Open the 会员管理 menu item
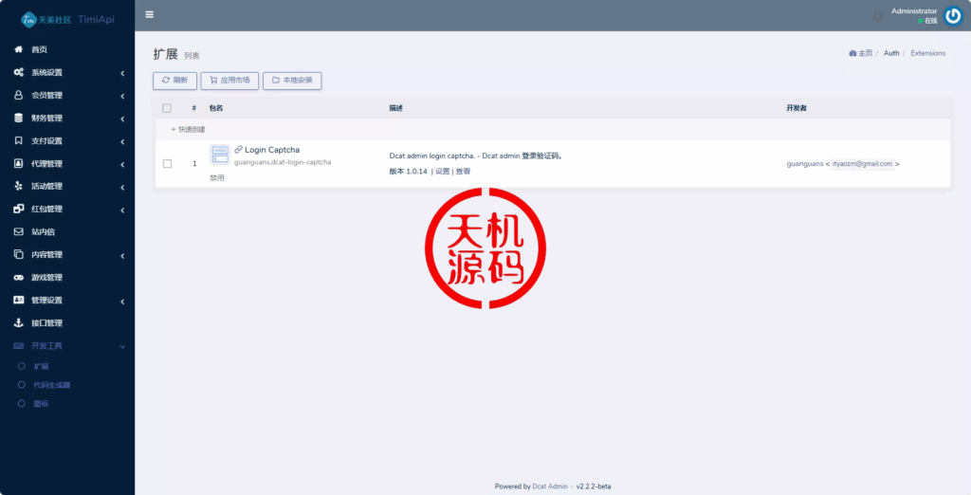The width and height of the screenshot is (971, 495). click(47, 96)
